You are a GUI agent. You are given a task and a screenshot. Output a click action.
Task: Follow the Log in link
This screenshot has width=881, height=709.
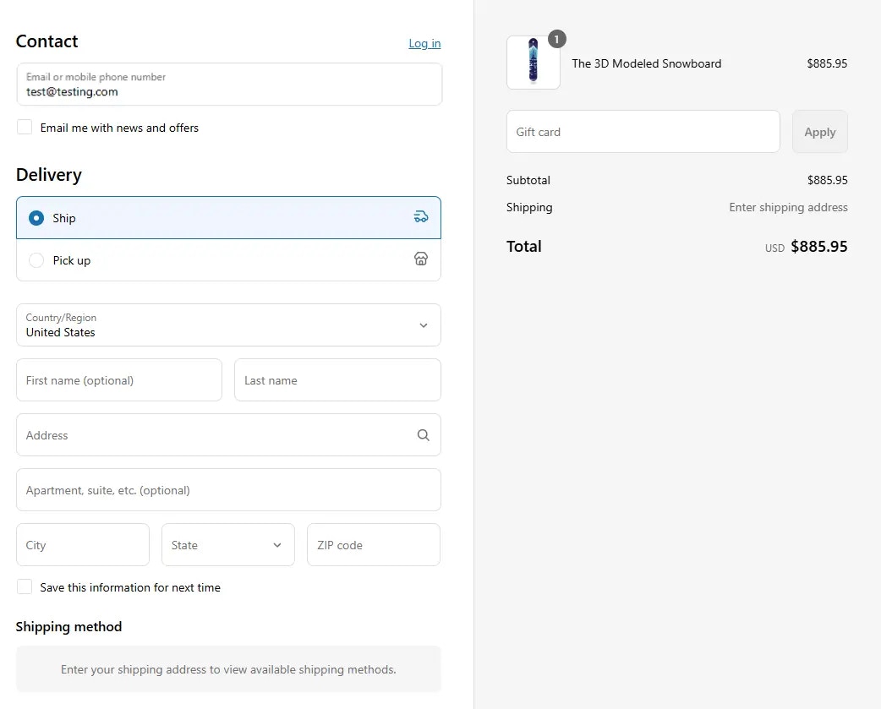point(424,43)
